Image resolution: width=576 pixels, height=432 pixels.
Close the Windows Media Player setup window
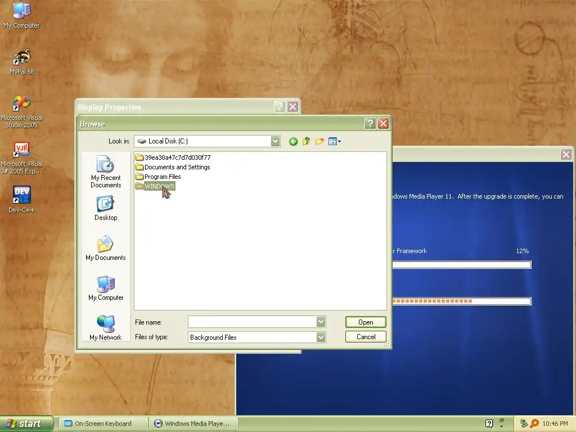[566, 154]
